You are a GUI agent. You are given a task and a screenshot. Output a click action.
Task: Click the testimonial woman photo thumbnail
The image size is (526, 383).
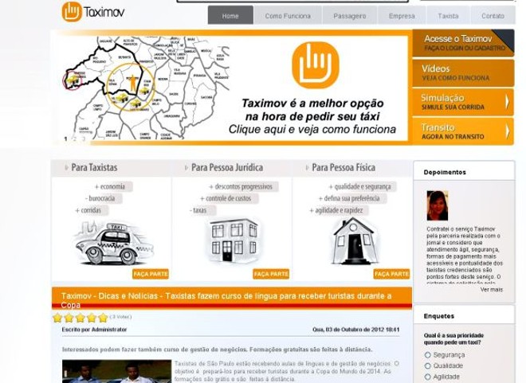tap(437, 205)
